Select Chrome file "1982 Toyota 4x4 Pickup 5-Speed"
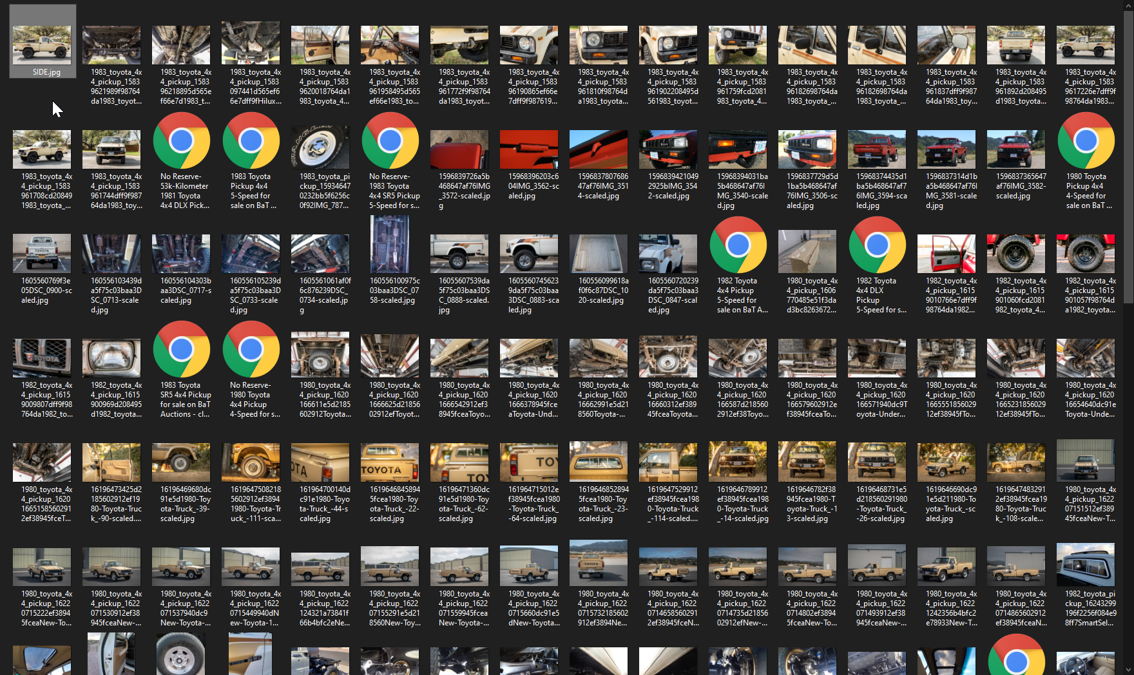The width and height of the screenshot is (1134, 675). [x=738, y=245]
